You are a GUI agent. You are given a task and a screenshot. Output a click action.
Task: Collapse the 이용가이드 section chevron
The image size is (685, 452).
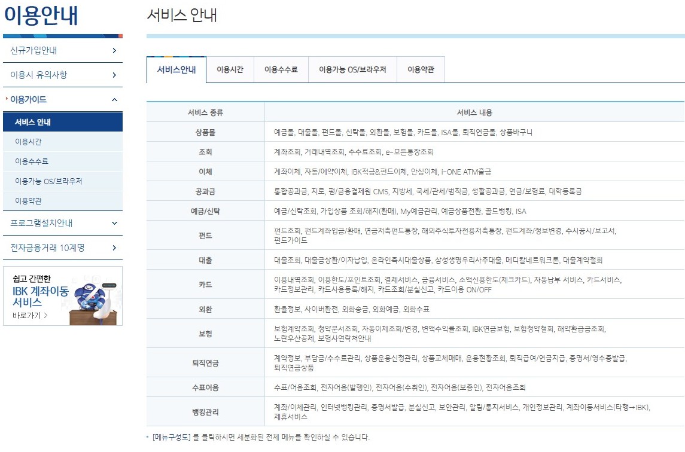pyautogui.click(x=114, y=100)
